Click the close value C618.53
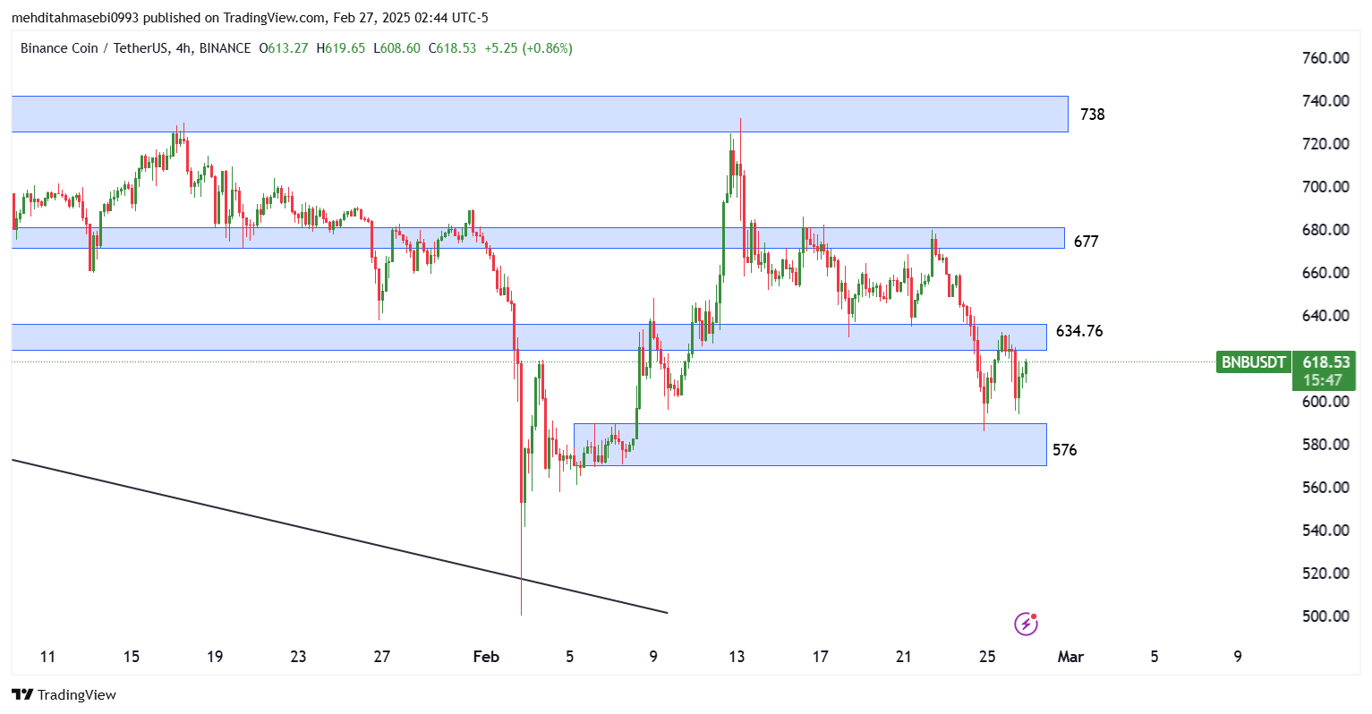The image size is (1372, 714). [x=452, y=48]
